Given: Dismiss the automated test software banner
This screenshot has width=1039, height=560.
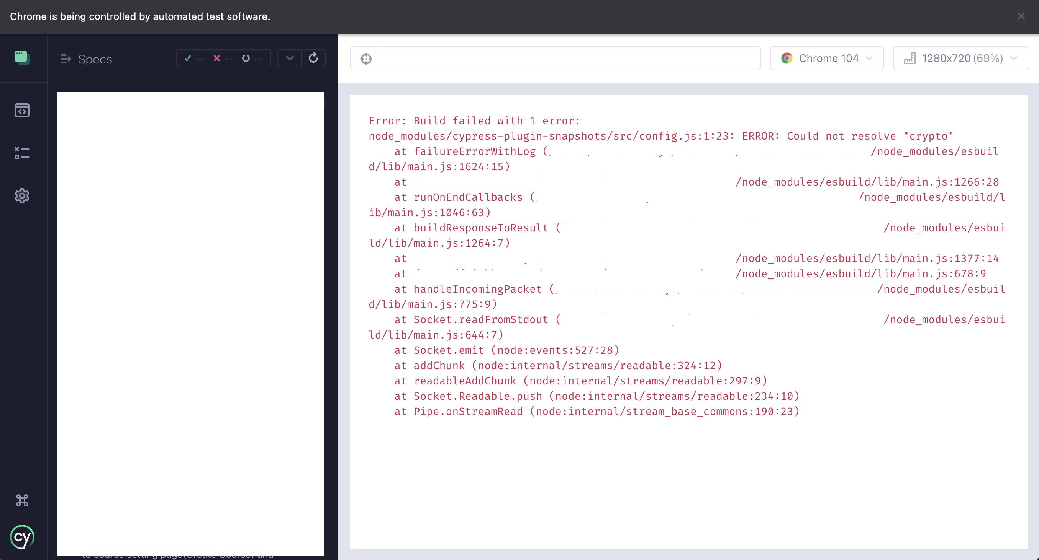Looking at the screenshot, I should pos(1021,16).
